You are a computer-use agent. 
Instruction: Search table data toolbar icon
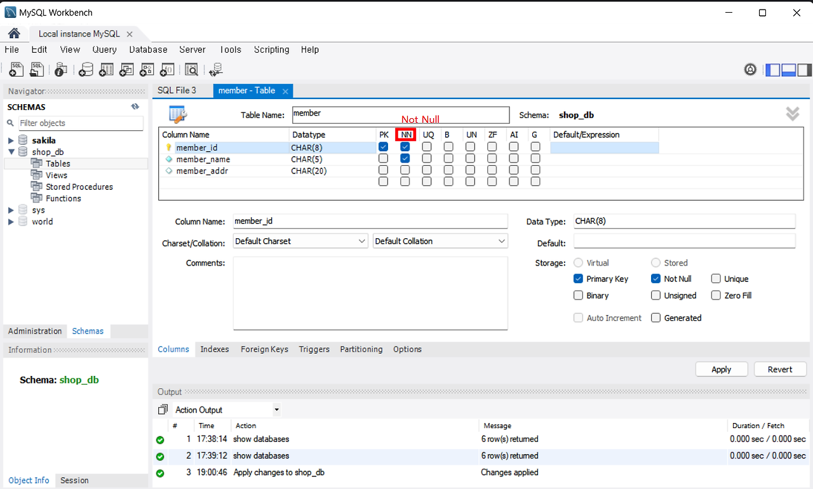pos(191,69)
